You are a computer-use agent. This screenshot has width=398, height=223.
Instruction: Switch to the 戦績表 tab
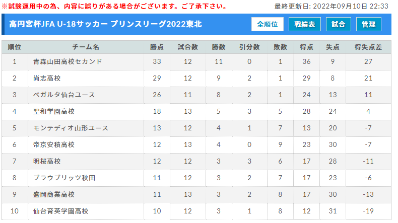[x=305, y=24]
